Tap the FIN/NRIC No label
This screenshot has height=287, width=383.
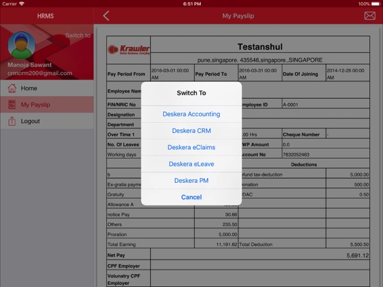(122, 105)
